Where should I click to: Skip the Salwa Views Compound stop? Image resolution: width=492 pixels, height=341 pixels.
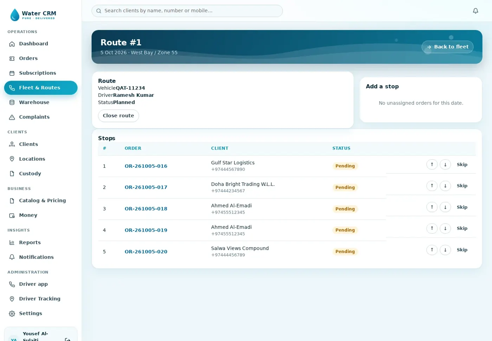tap(462, 250)
